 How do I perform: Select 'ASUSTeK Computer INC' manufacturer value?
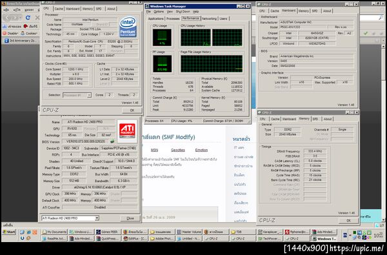(317, 22)
